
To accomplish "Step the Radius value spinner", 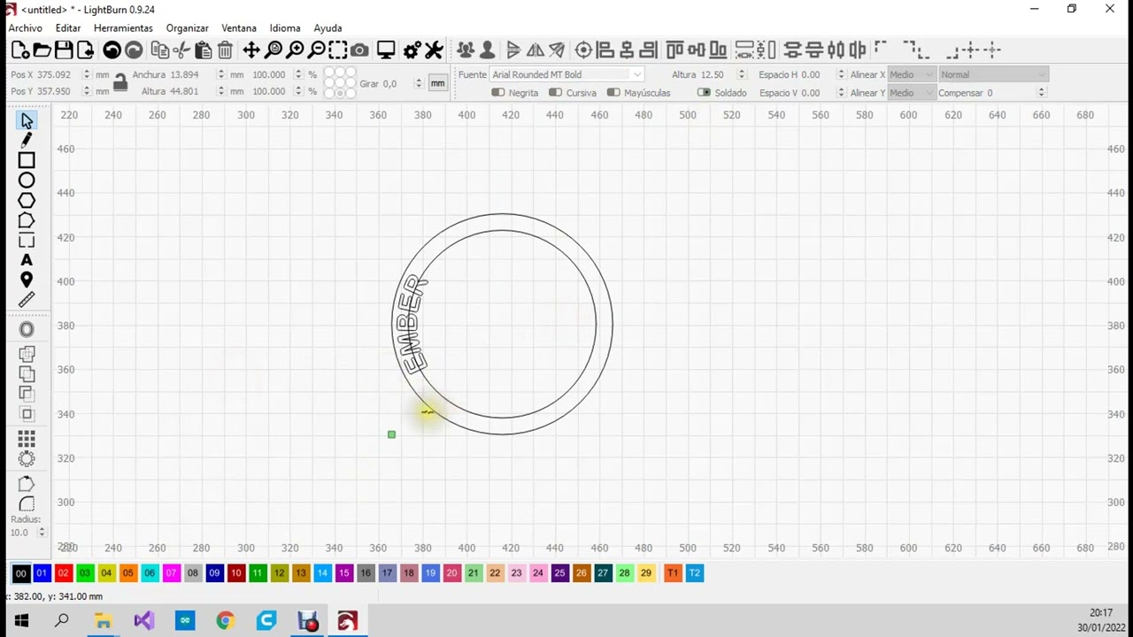I will click(x=41, y=533).
